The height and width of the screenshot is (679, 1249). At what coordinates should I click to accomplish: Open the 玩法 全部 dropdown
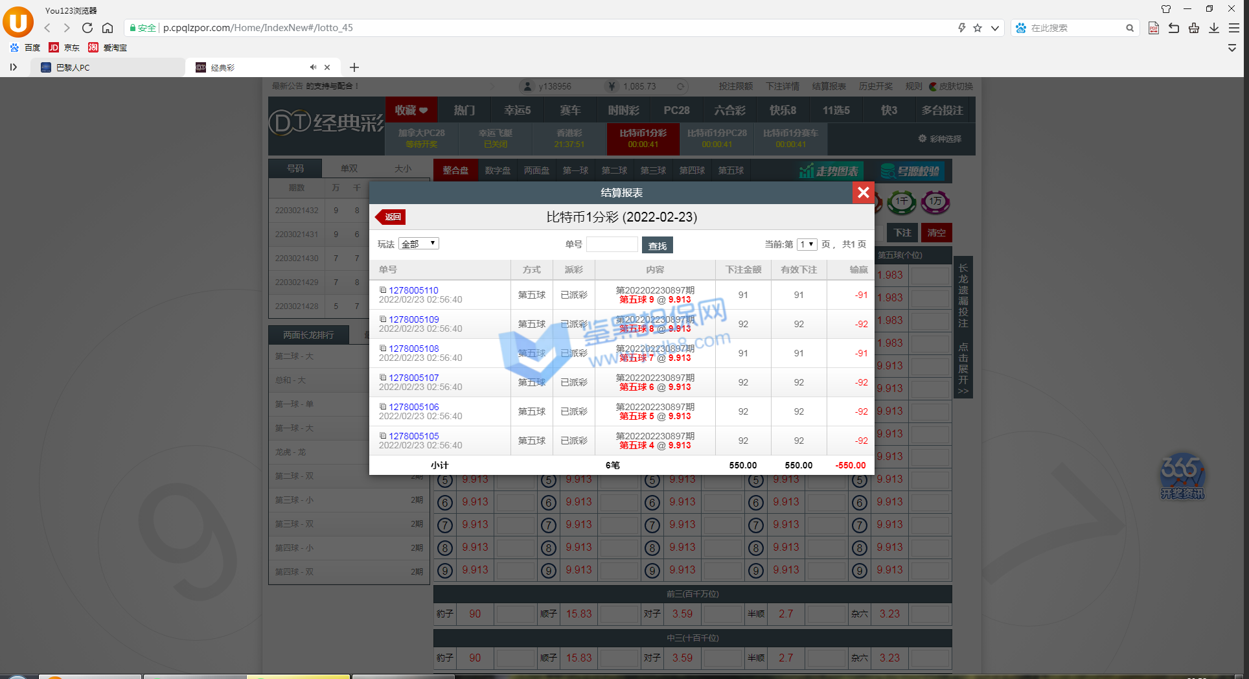418,244
